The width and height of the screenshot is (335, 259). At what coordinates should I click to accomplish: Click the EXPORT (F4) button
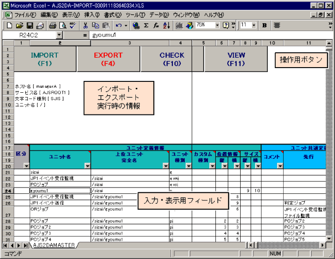pyautogui.click(x=108, y=59)
